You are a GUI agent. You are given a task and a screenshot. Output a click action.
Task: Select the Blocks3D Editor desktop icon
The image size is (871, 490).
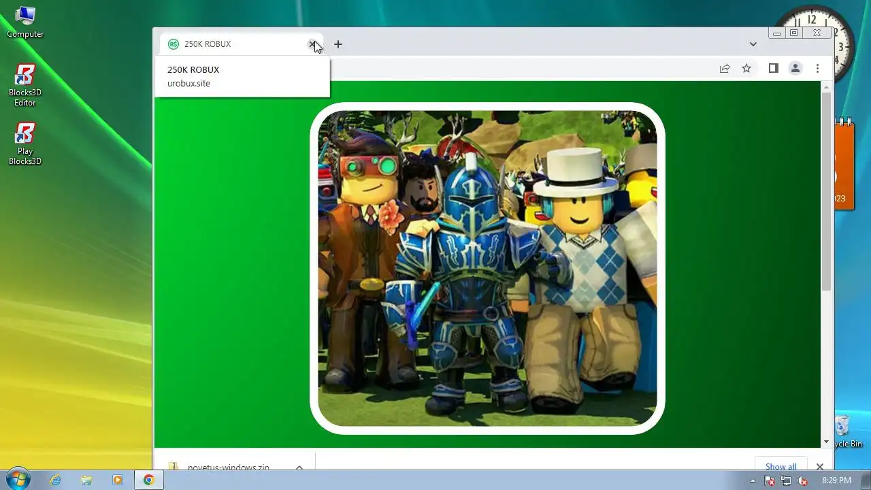(25, 85)
